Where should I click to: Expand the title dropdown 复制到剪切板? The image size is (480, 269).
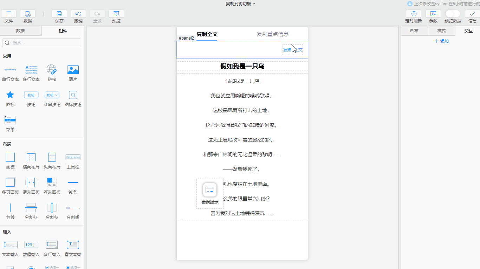tap(240, 4)
